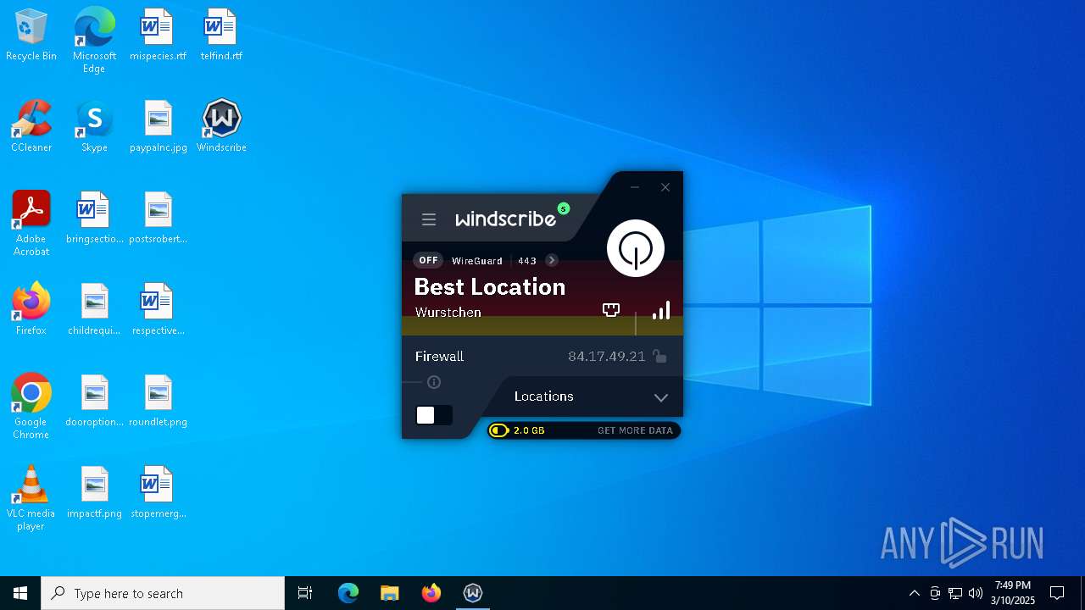Viewport: 1085px width, 610px height.
Task: Select the Recycle Bin desktop icon
Action: tap(31, 36)
